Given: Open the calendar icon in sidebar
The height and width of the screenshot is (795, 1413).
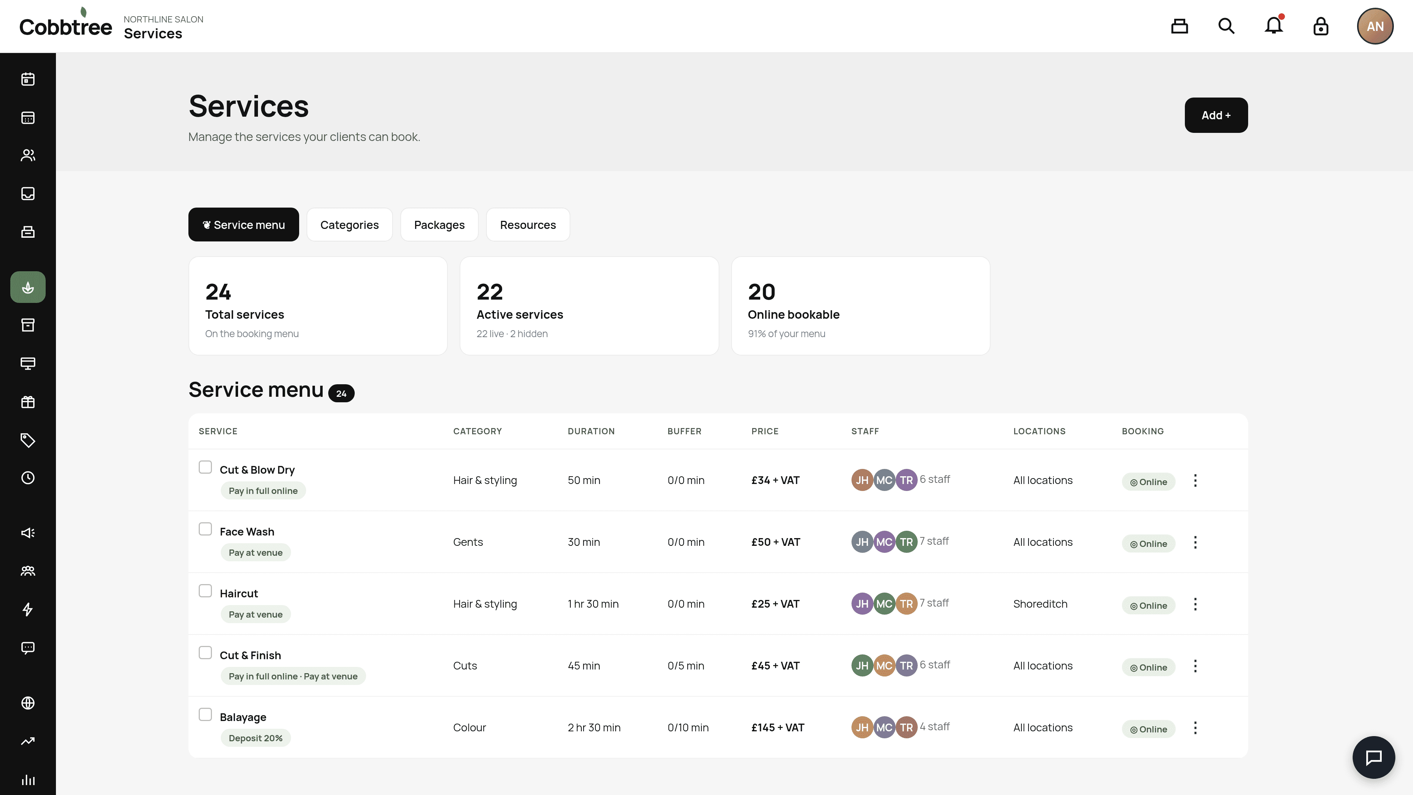Looking at the screenshot, I should coord(28,79).
